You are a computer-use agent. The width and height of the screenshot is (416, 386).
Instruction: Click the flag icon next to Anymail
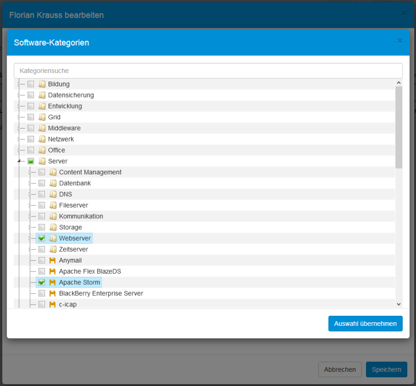(53, 260)
